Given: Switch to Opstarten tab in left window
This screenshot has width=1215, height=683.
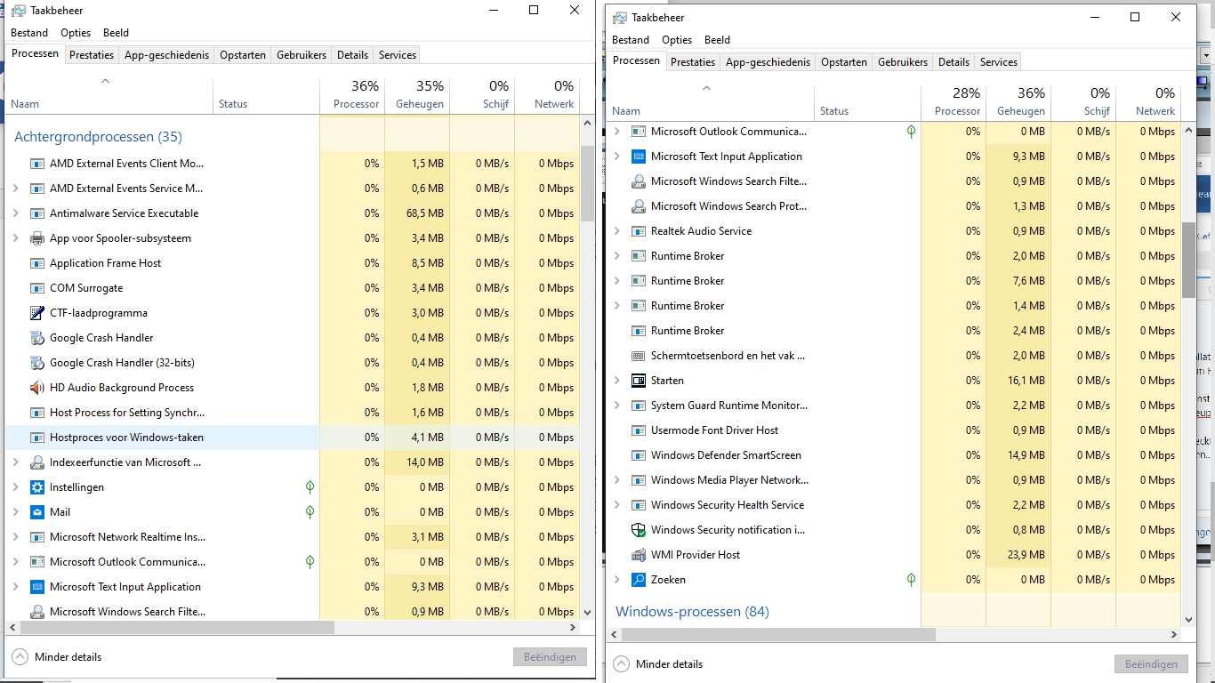Looking at the screenshot, I should [x=243, y=55].
